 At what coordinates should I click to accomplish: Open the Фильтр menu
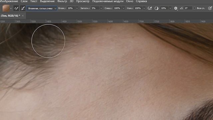pyautogui.click(x=62, y=1)
